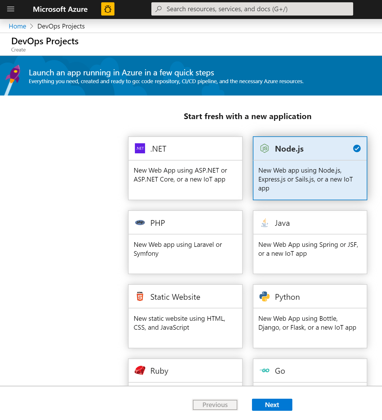The width and height of the screenshot is (382, 420).
Task: Select the Static Website card instead of Node.js
Action: coord(185,316)
